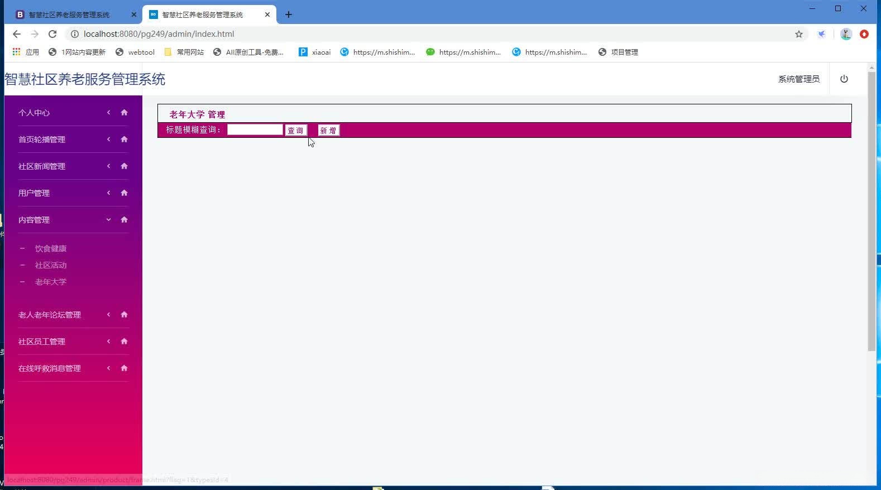Image resolution: width=881 pixels, height=490 pixels.
Task: Go forward with the browser forward arrow
Action: pyautogui.click(x=35, y=34)
